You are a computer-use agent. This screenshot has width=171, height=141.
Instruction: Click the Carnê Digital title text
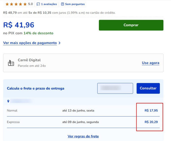29,60
